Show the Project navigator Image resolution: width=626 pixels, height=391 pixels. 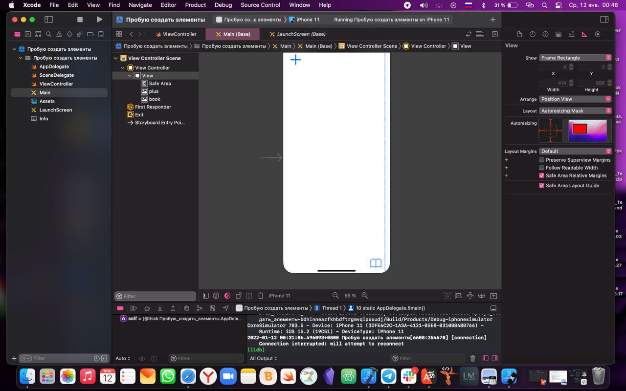tap(17, 34)
